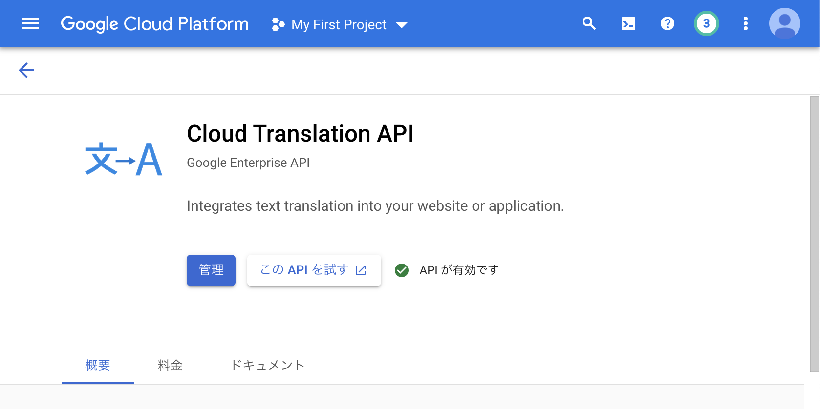Click the この API を試す button
This screenshot has height=409, width=820.
tap(314, 270)
